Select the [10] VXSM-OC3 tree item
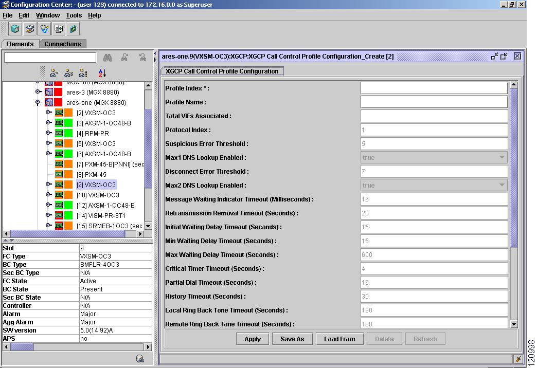Screen dimensions: 537x368 click(x=98, y=195)
